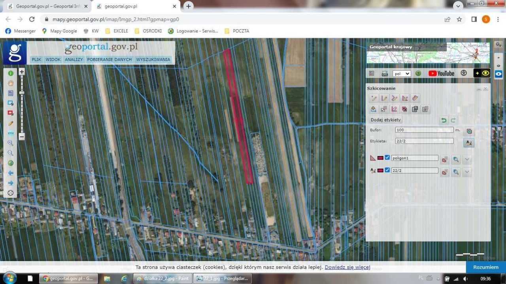506x284 pixels.
Task: Open the XYH coordinates tool
Action: pyautogui.click(x=11, y=133)
